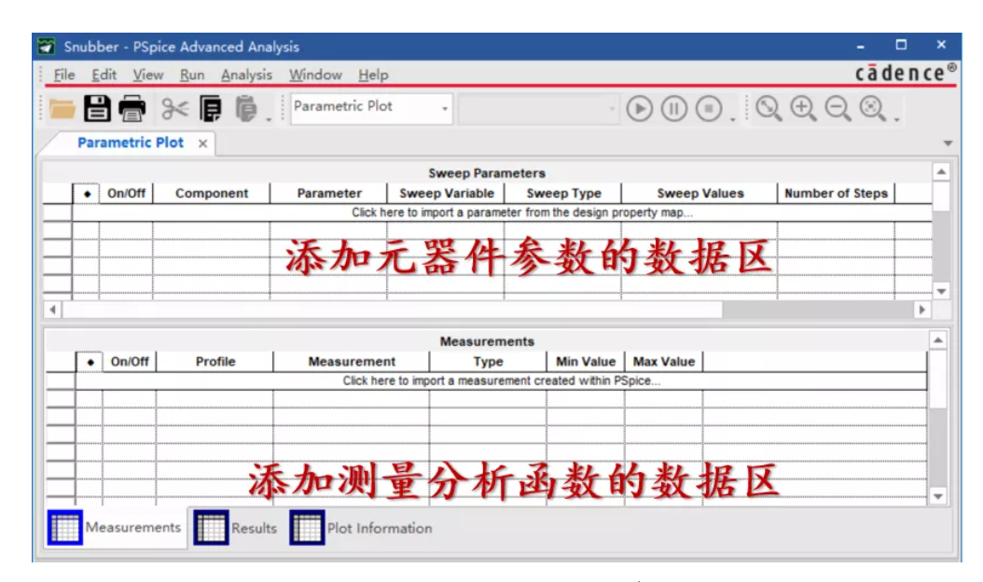983x582 pixels.
Task: Click the Measurements On/Off header
Action: click(x=130, y=361)
